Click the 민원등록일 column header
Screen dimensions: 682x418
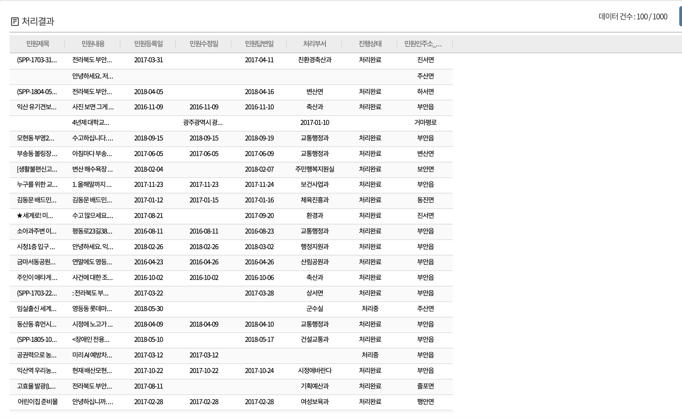[x=148, y=44]
